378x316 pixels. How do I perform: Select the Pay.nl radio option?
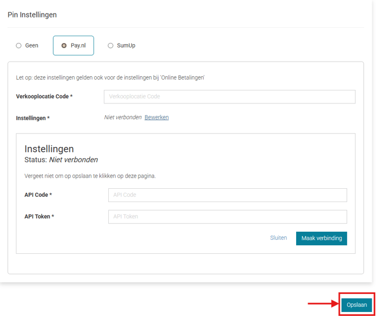64,46
